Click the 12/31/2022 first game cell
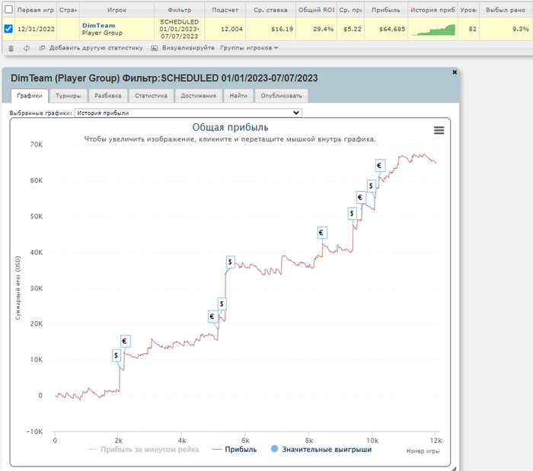Viewport: 533px width, 471px height. 36,29
